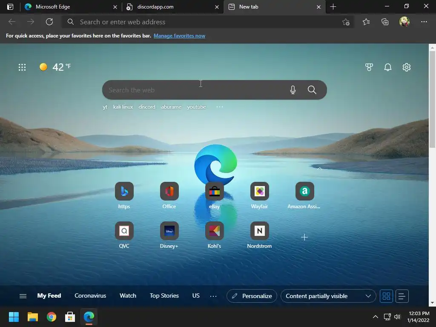Open Settings and more ellipsis menu
This screenshot has height=327, width=436.
coord(424,22)
